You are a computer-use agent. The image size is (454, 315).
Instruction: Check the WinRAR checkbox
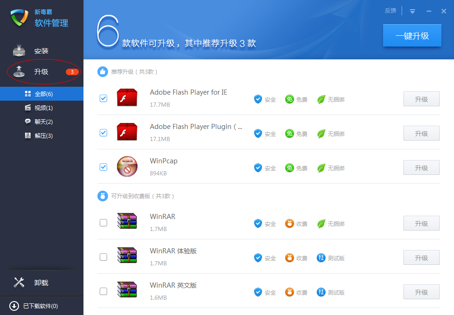point(103,223)
